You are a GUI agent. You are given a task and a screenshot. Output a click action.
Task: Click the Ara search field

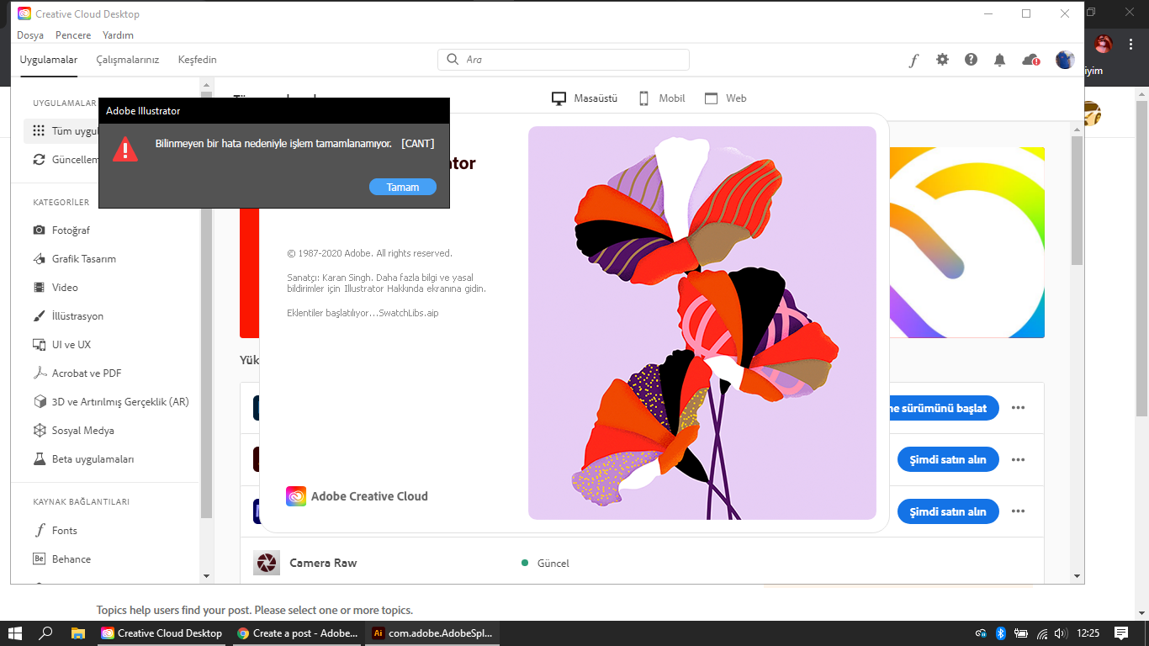[x=564, y=60]
